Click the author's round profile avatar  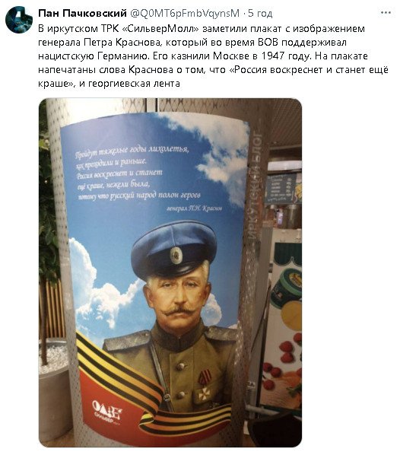19,20
